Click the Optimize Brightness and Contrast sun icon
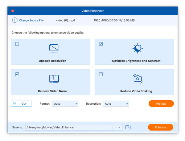 tap(137, 49)
